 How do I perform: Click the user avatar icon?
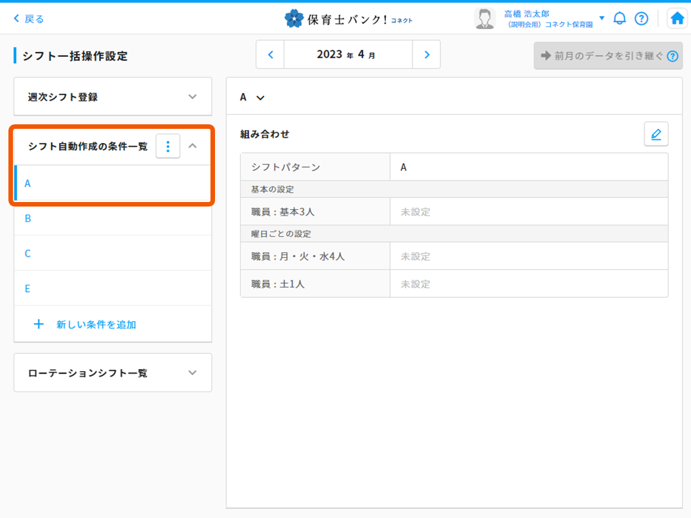pos(484,19)
